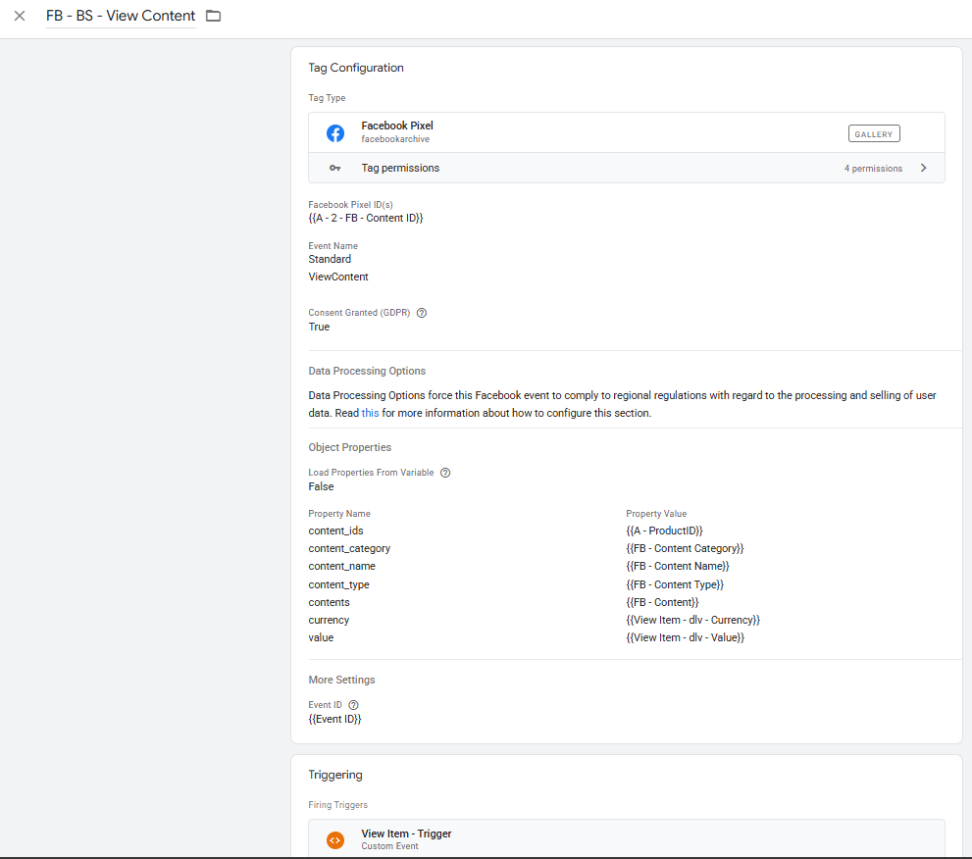Click the Event ID help icon
This screenshot has width=972, height=859.
tap(353, 705)
